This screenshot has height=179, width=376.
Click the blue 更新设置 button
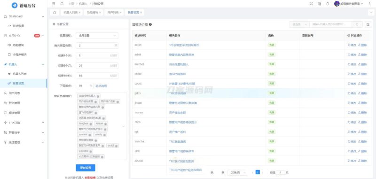(86, 168)
